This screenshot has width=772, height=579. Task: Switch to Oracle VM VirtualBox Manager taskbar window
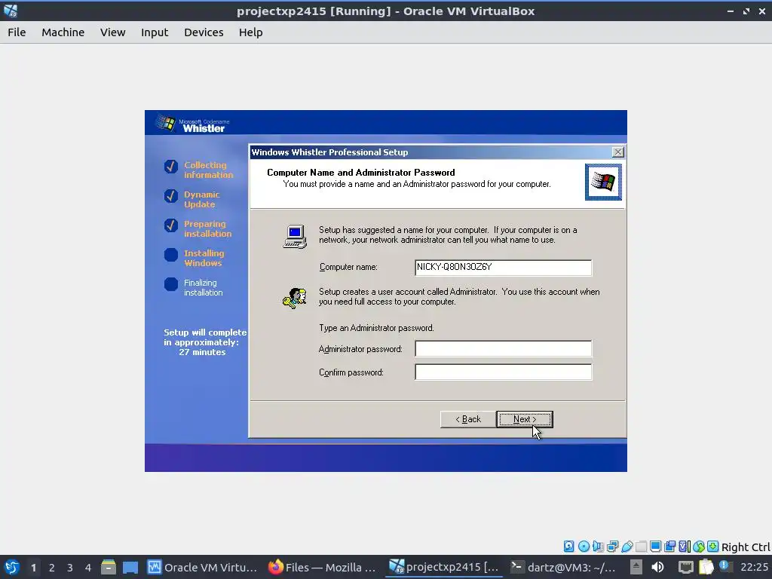tap(202, 567)
